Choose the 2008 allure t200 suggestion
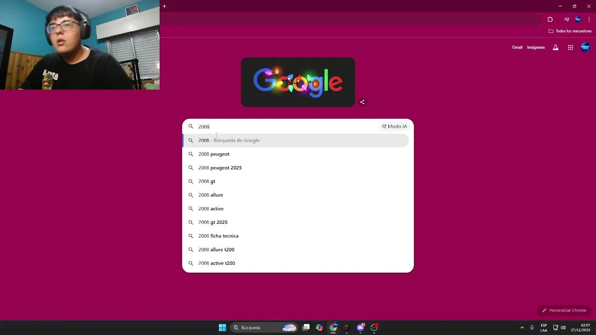The image size is (596, 335). click(x=296, y=249)
